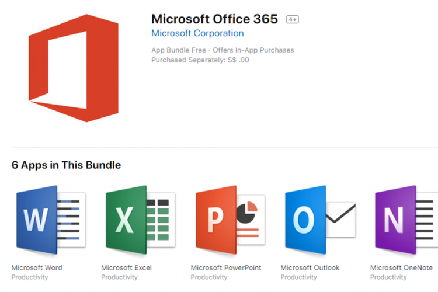Select the Microsoft OneNote app icon
Image resolution: width=438 pixels, height=292 pixels.
(405, 220)
